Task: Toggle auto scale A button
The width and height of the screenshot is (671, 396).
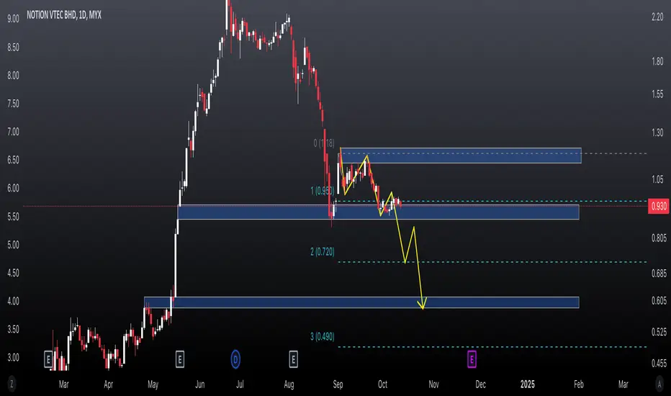Action: coord(659,384)
